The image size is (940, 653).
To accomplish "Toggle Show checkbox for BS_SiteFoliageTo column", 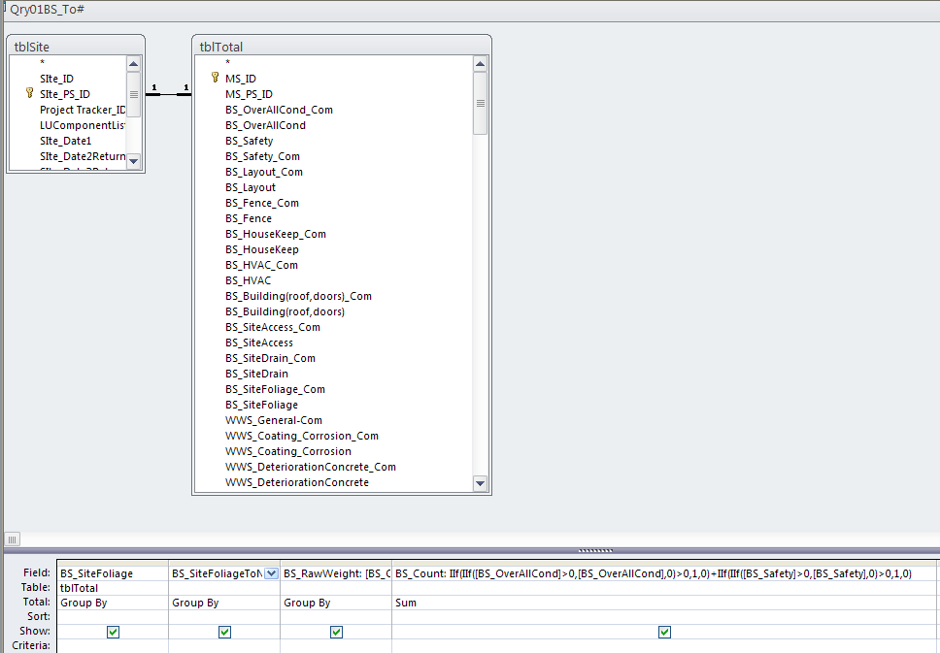I will tap(225, 632).
